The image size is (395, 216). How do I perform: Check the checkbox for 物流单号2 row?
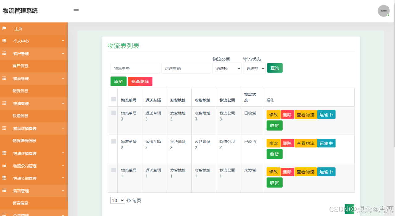[113, 142]
